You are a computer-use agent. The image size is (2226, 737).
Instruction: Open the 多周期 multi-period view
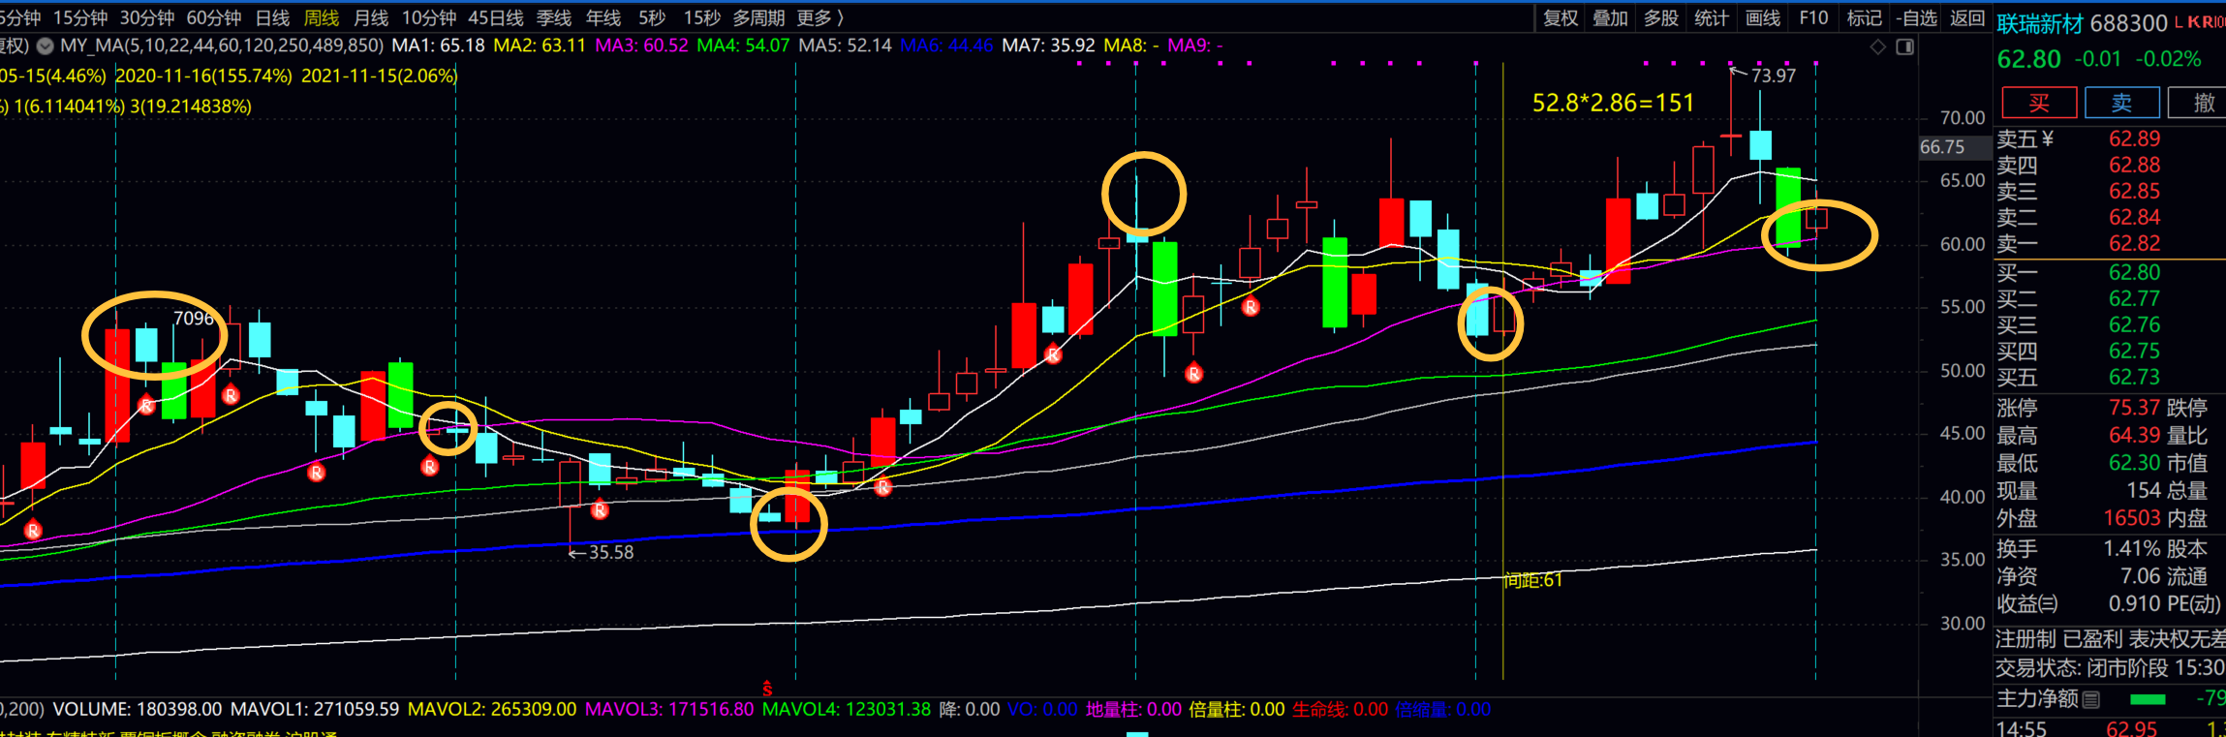[x=758, y=17]
